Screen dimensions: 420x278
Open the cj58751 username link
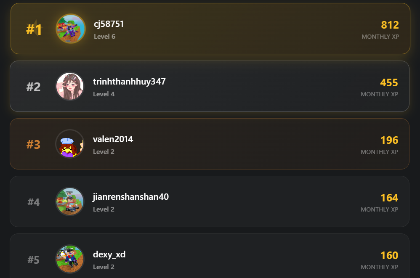109,24
